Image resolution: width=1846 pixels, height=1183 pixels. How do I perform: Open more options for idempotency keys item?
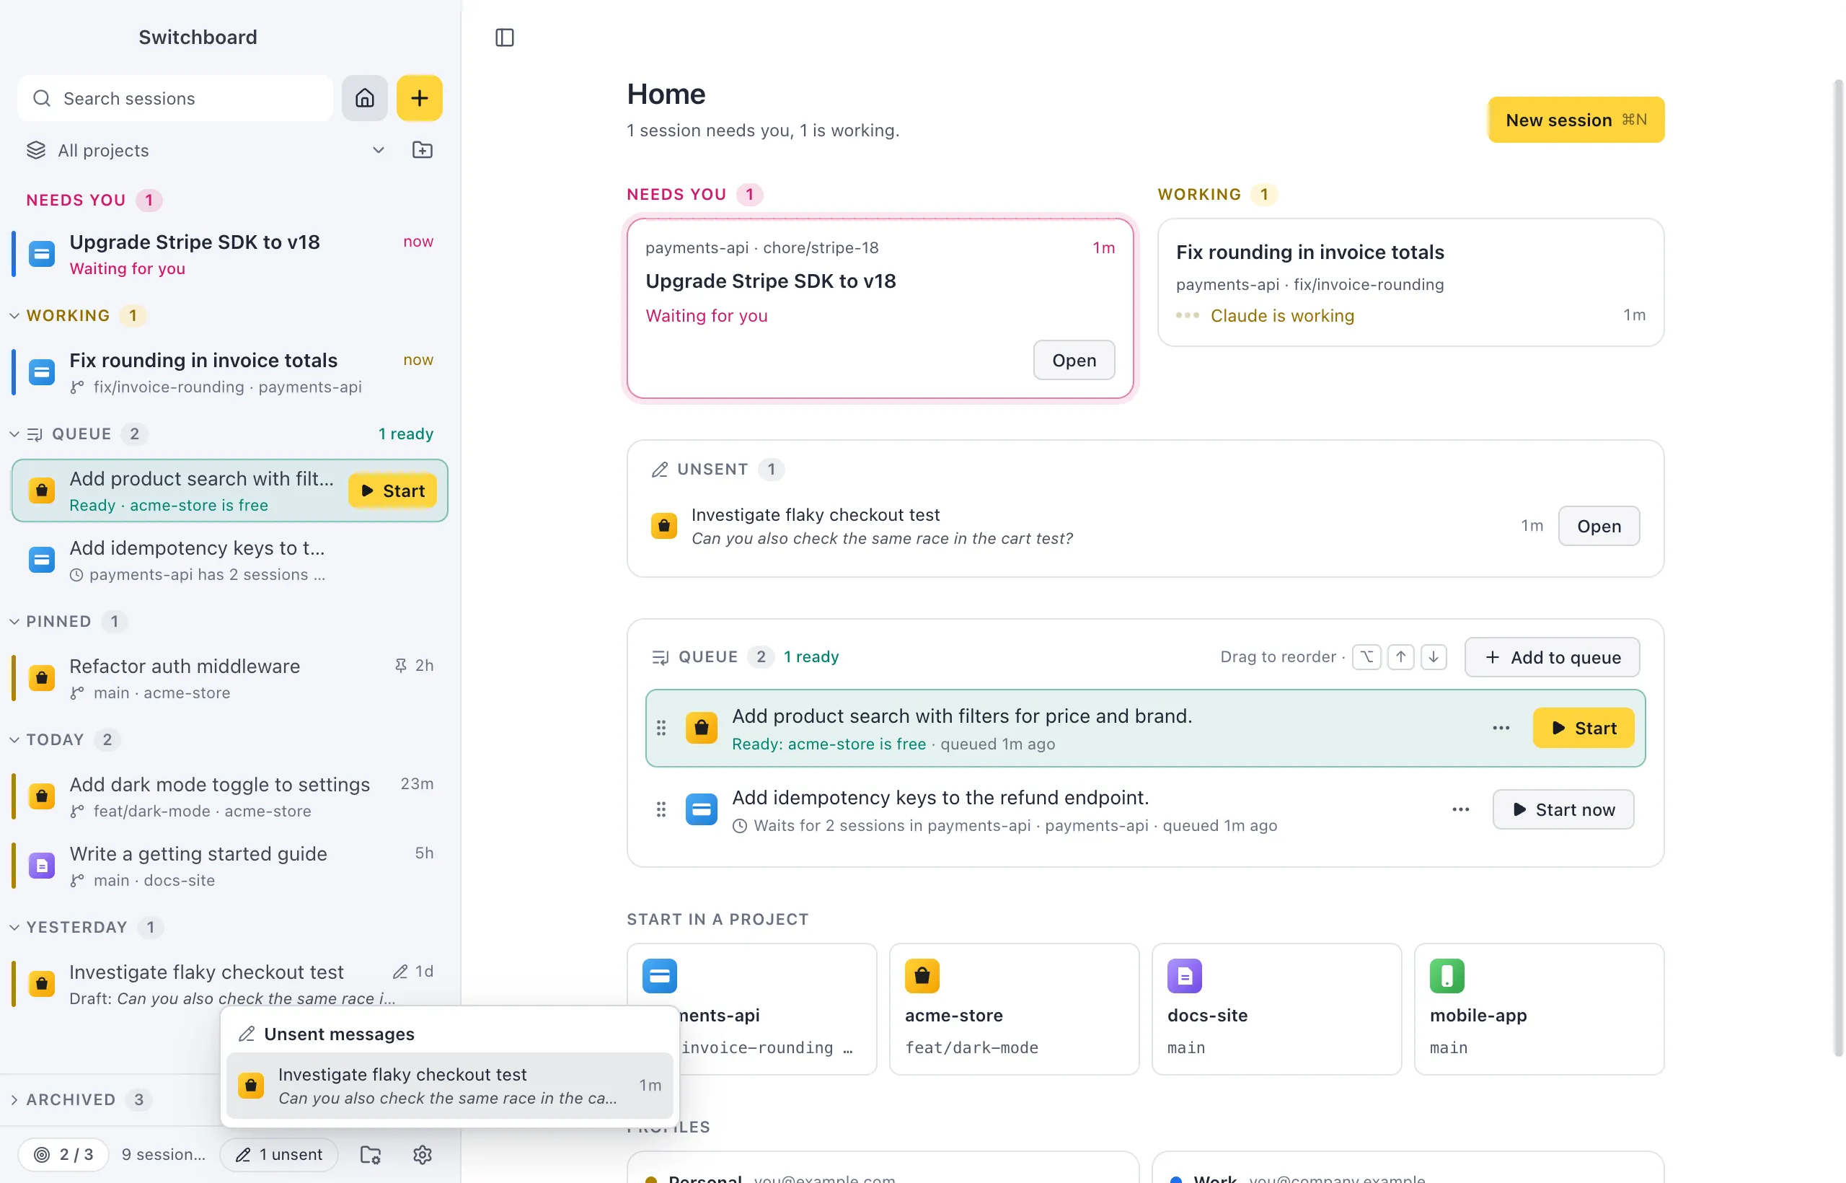1460,809
